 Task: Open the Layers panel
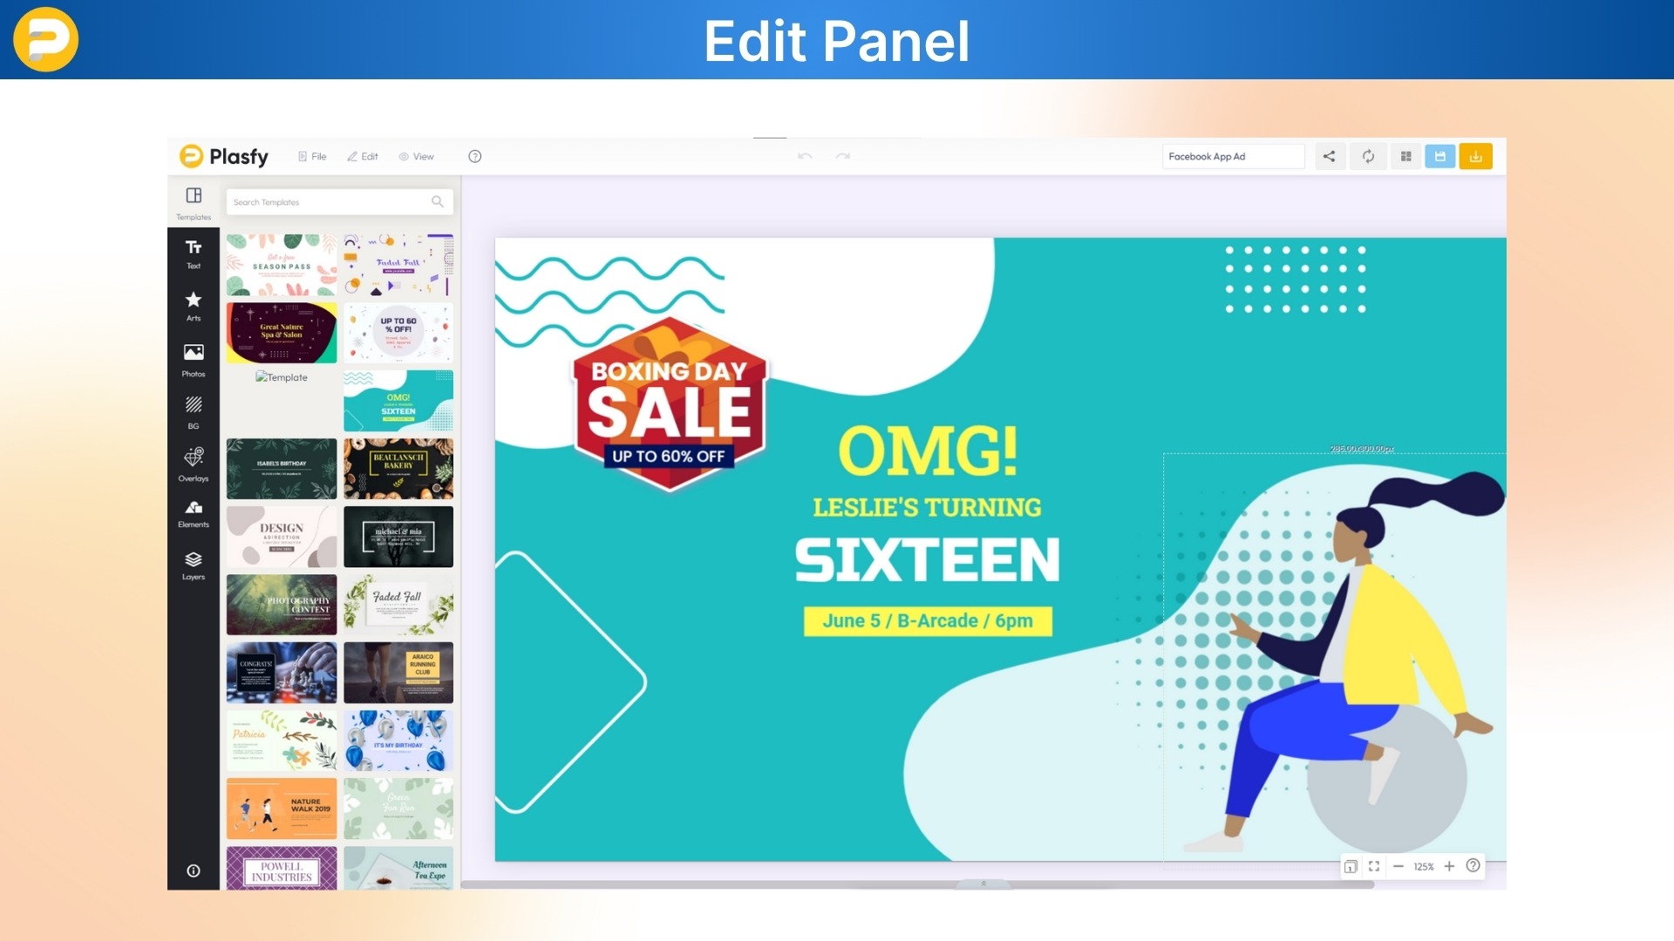[193, 565]
